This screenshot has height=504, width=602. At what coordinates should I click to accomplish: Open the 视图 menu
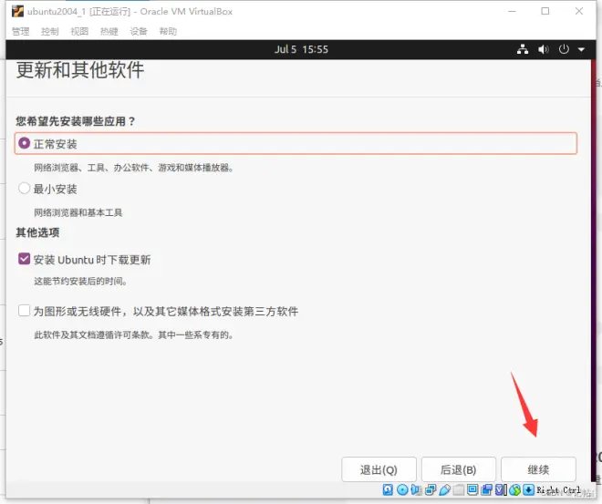click(79, 32)
